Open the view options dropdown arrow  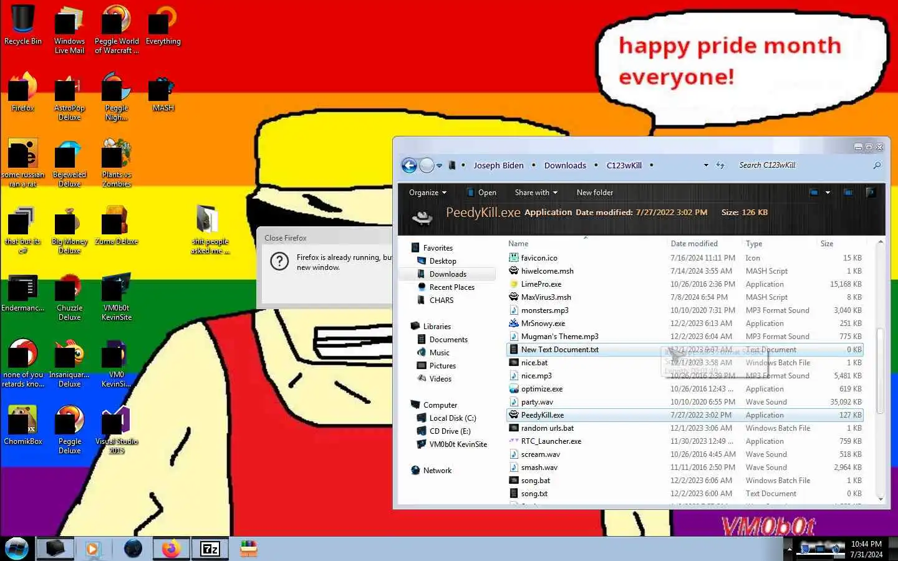pos(828,193)
